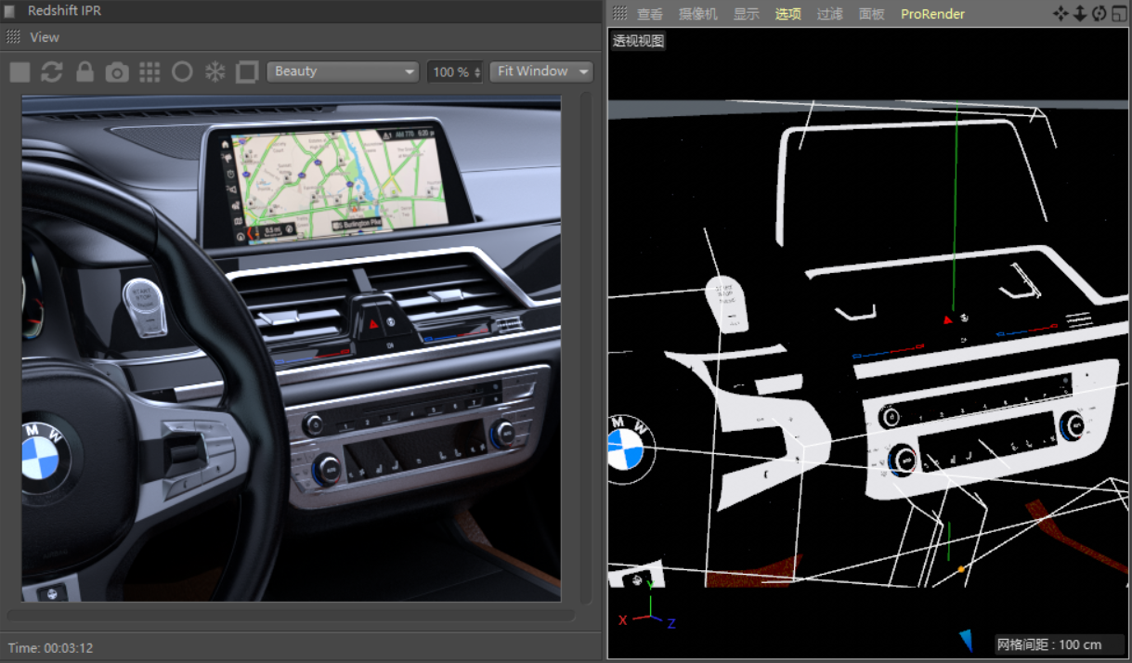
Task: Open the Beauty AOV dropdown
Action: coord(343,71)
